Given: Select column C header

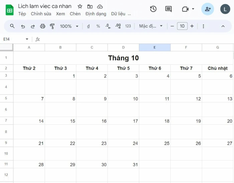Looking at the screenshot, I should click(92, 47).
